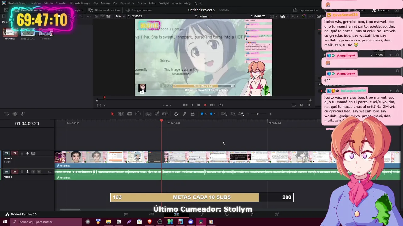The width and height of the screenshot is (403, 226).
Task: Open Windows Start menu
Action: tap(5, 222)
